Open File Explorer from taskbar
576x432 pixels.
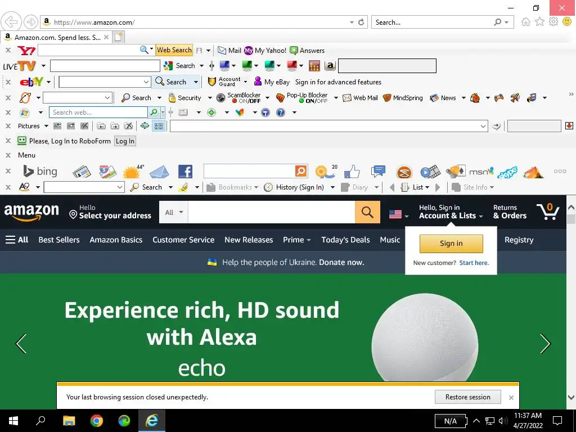pos(69,421)
